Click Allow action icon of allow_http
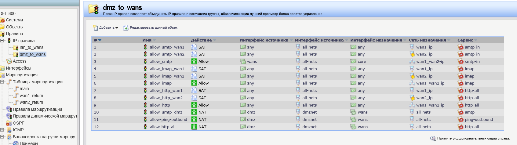Screen dimensions: 517x145 (194, 105)
